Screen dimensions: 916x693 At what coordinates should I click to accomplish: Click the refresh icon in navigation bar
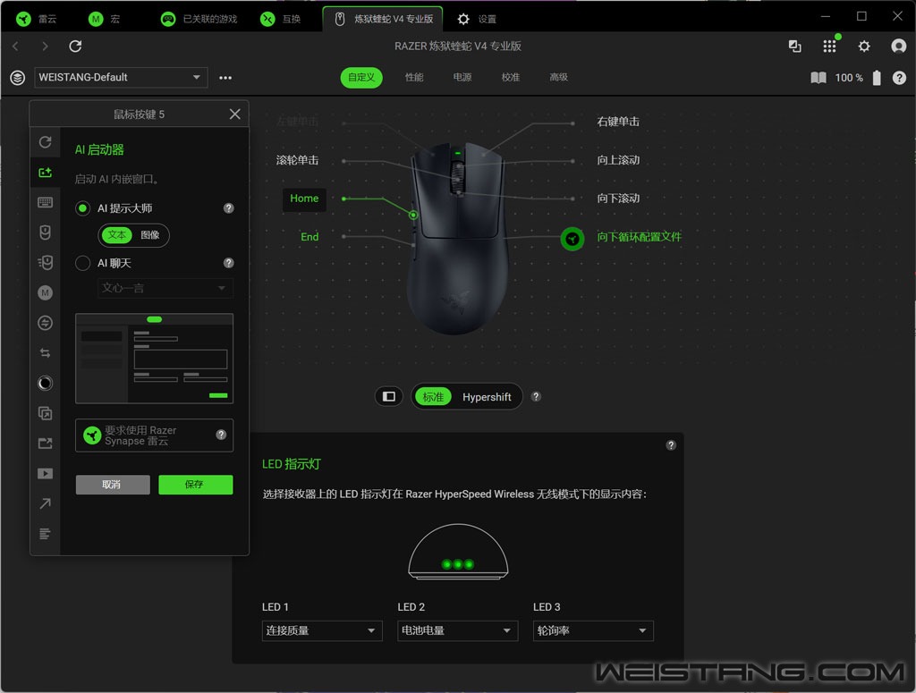(x=75, y=46)
